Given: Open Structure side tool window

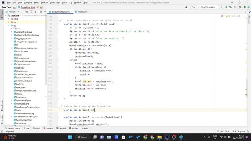Looking at the screenshot, I should tap(2, 119).
